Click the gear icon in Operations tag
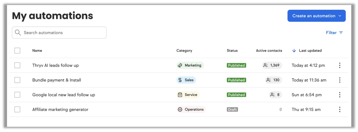This screenshot has height=132, width=358. tap(180, 109)
